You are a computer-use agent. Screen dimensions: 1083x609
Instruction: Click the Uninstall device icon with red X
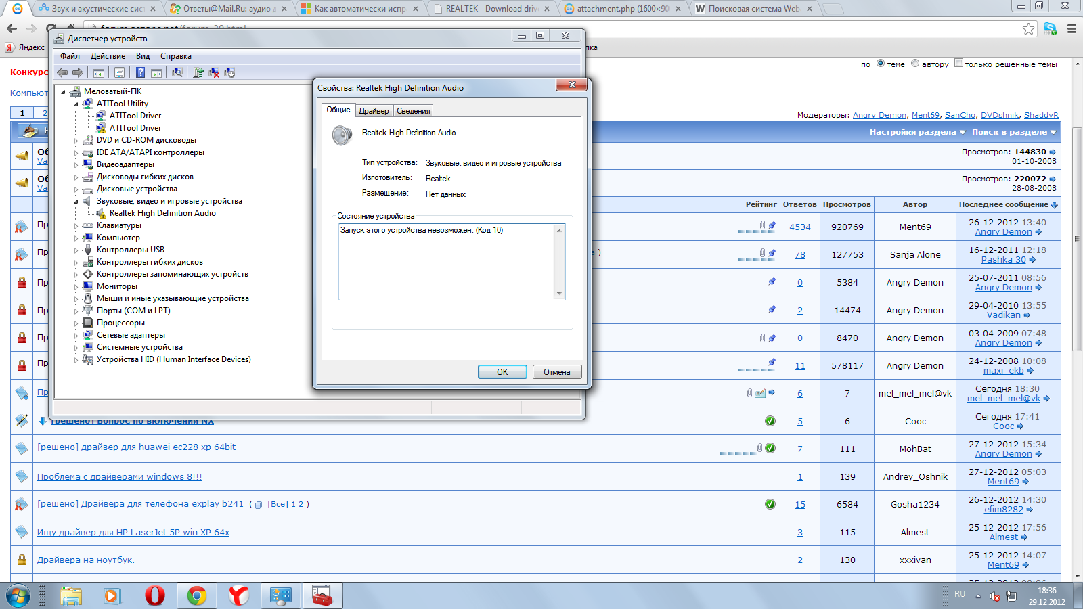point(214,72)
